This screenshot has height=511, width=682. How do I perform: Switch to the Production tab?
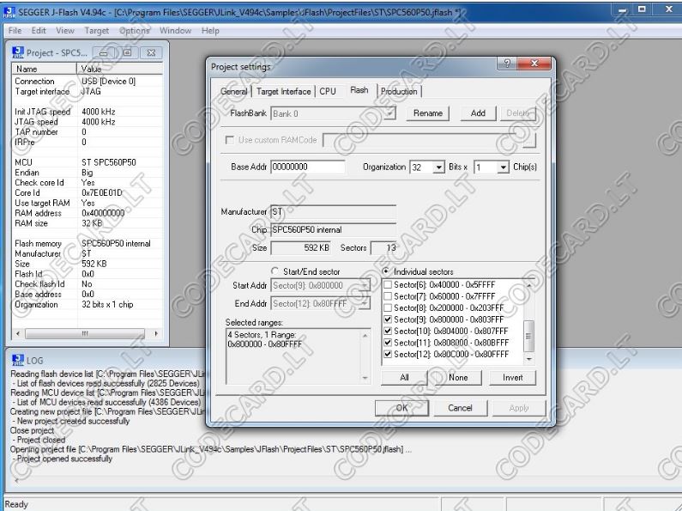pos(399,91)
